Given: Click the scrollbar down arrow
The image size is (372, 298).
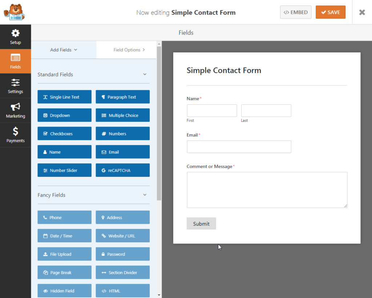Looking at the screenshot, I should (x=159, y=295).
